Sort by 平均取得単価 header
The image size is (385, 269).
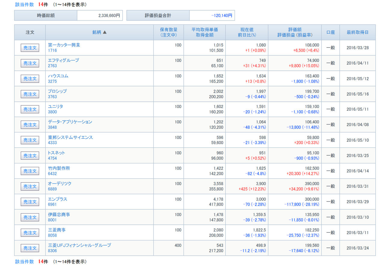[x=205, y=30]
